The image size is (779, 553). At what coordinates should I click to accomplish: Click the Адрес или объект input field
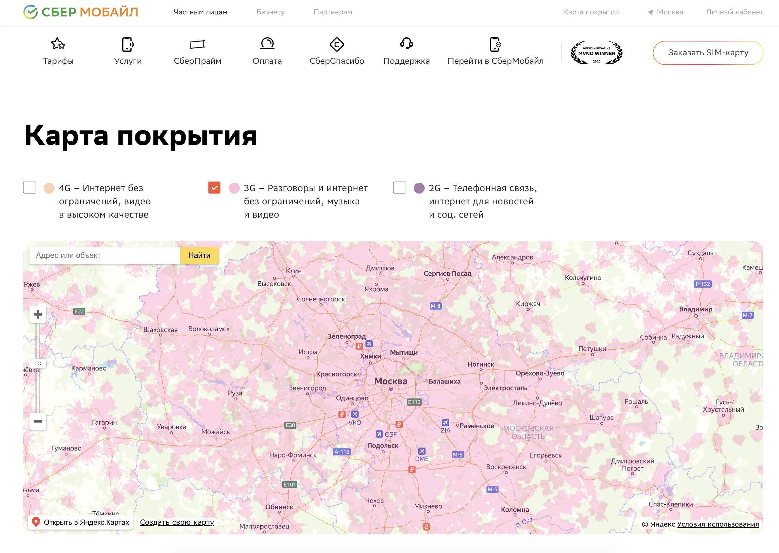(105, 255)
